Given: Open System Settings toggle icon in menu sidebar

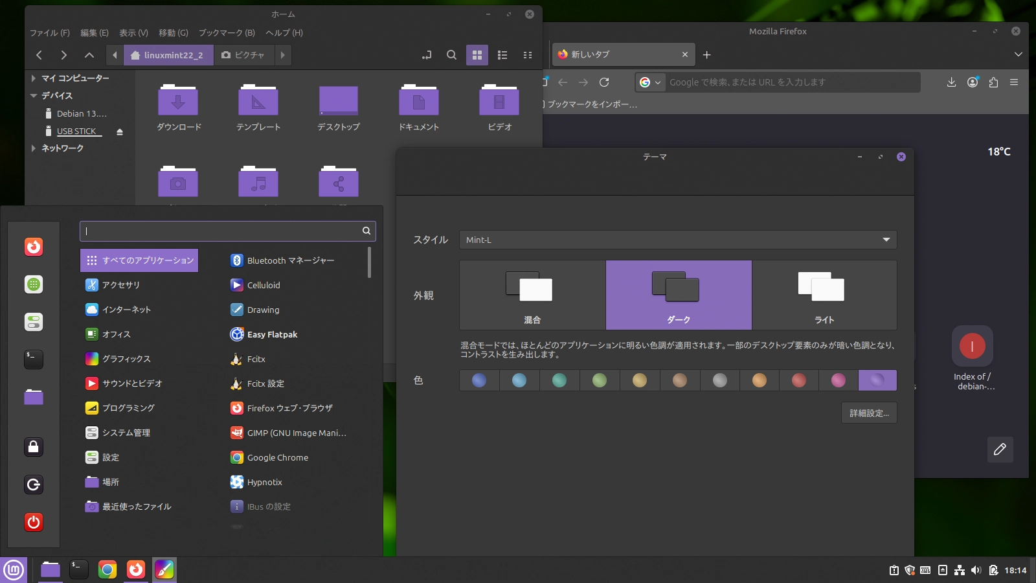Looking at the screenshot, I should click(x=34, y=322).
